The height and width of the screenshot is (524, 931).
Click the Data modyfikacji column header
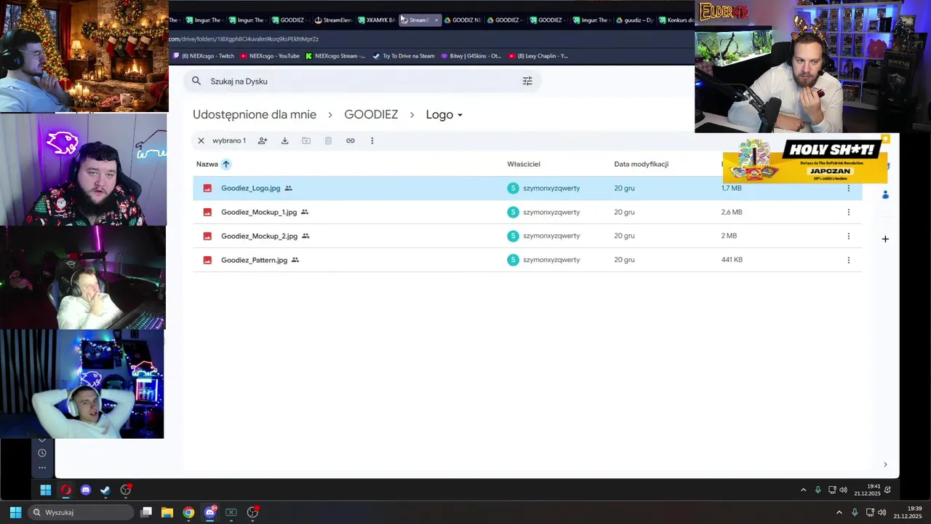[641, 164]
